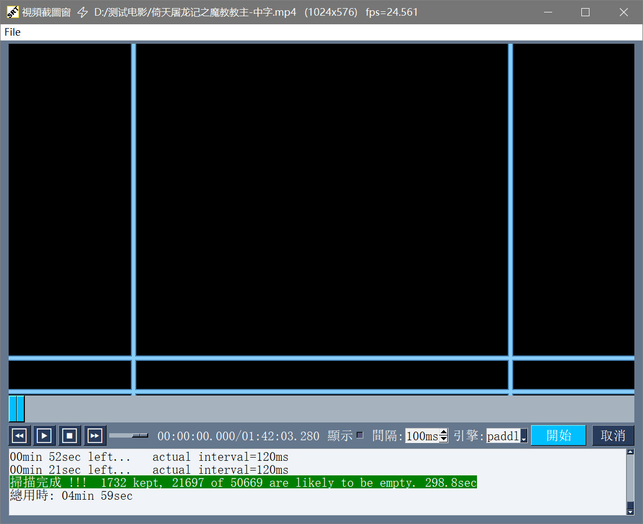
Task: Click the highlighted 掃描完成 log line
Action: tap(243, 482)
